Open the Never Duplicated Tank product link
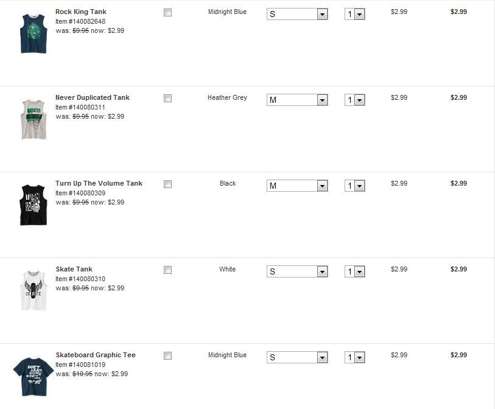 [93, 97]
